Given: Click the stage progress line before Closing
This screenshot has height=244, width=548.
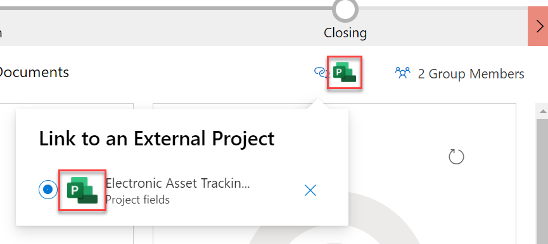Looking at the screenshot, I should (166, 8).
